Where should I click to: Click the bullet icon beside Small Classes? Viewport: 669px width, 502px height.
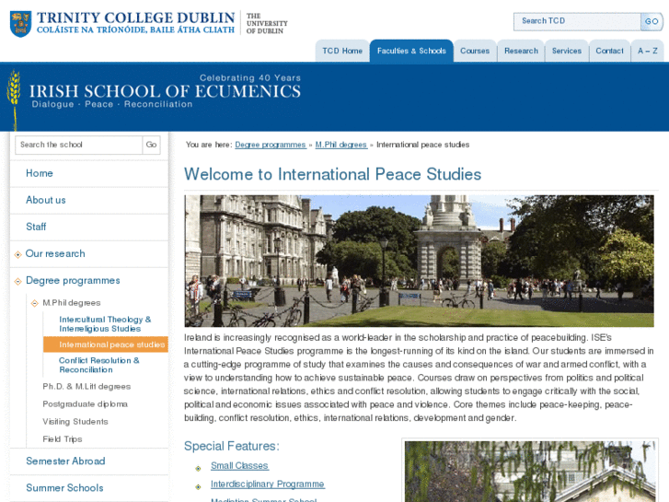[198, 468]
